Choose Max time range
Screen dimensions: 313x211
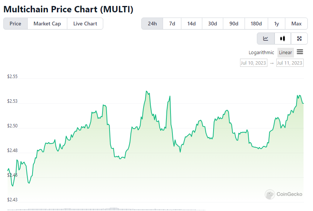[x=297, y=24]
